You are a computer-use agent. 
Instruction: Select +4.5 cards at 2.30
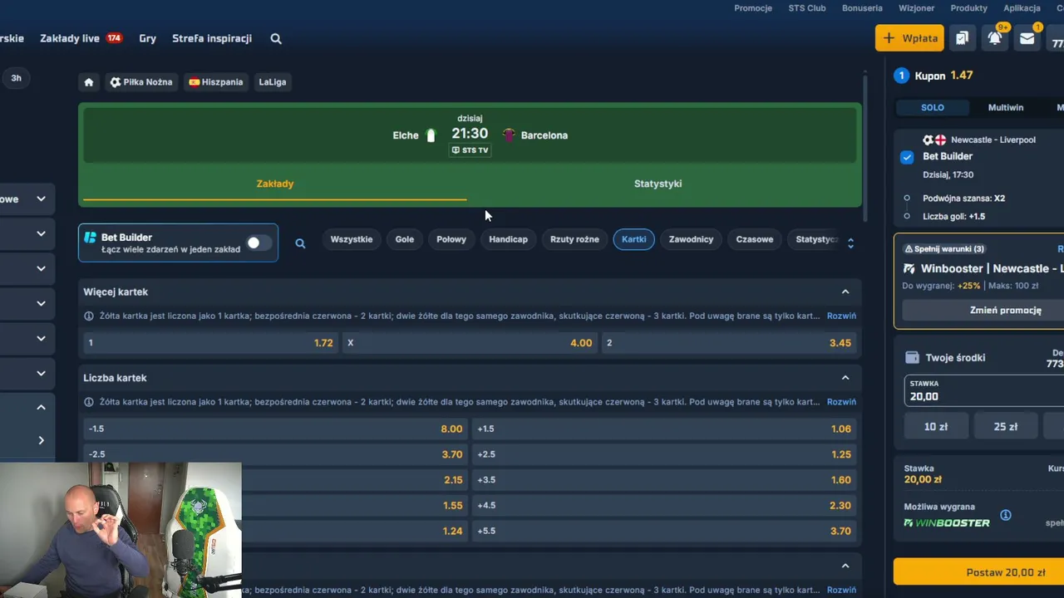(664, 505)
